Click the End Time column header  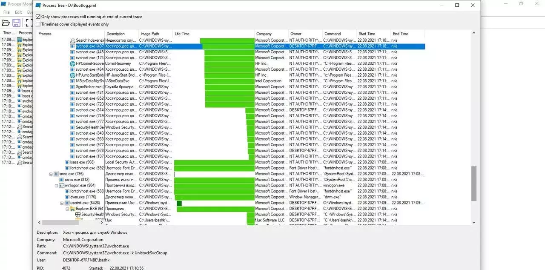(408, 34)
